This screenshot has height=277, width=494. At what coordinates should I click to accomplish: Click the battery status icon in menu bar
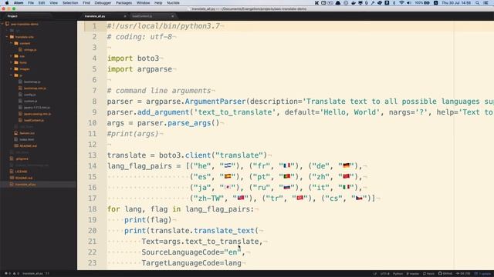[x=427, y=3]
